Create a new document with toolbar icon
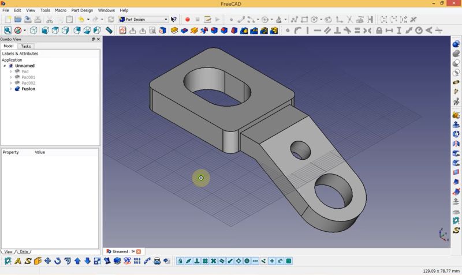The width and height of the screenshot is (462, 275). tap(8, 20)
